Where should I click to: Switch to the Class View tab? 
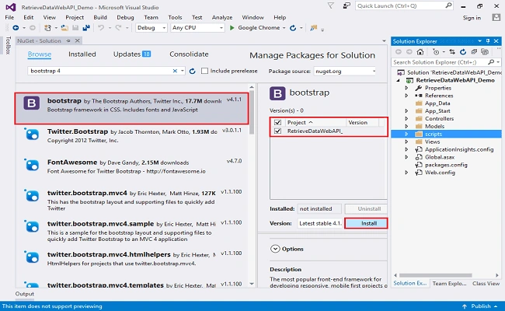[486, 283]
